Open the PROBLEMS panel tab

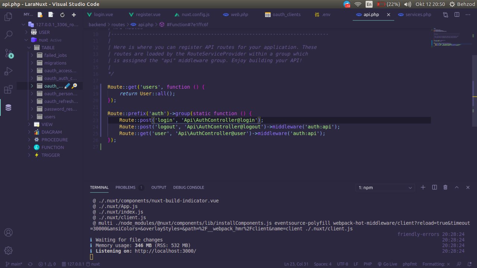click(x=129, y=187)
